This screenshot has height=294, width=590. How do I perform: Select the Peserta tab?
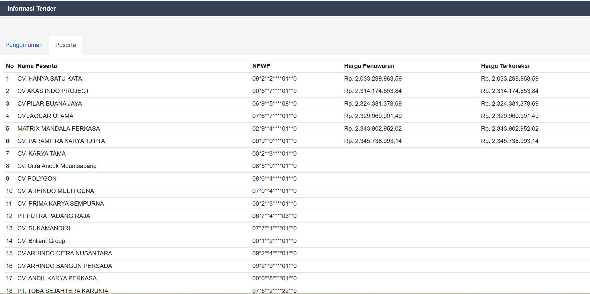click(x=66, y=45)
